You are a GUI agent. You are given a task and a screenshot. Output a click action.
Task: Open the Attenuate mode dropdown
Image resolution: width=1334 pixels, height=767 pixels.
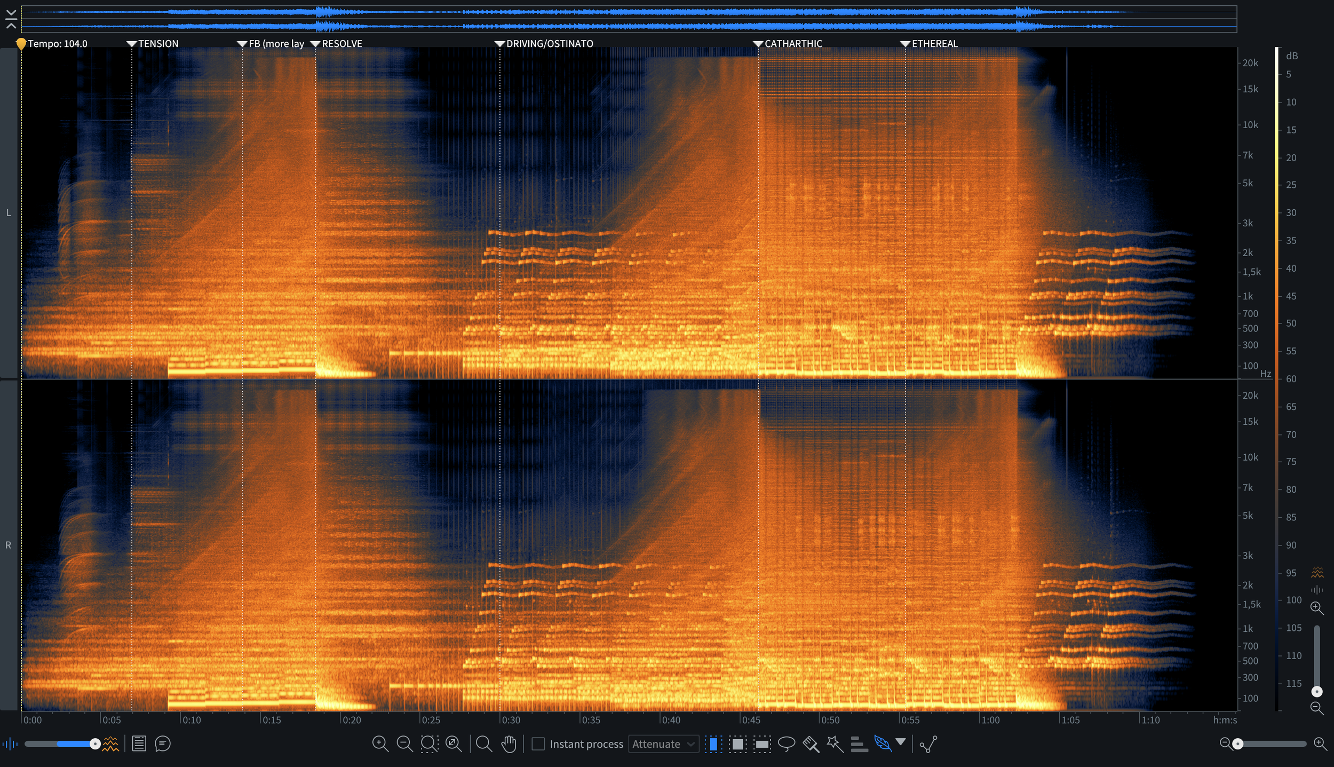[x=664, y=744]
